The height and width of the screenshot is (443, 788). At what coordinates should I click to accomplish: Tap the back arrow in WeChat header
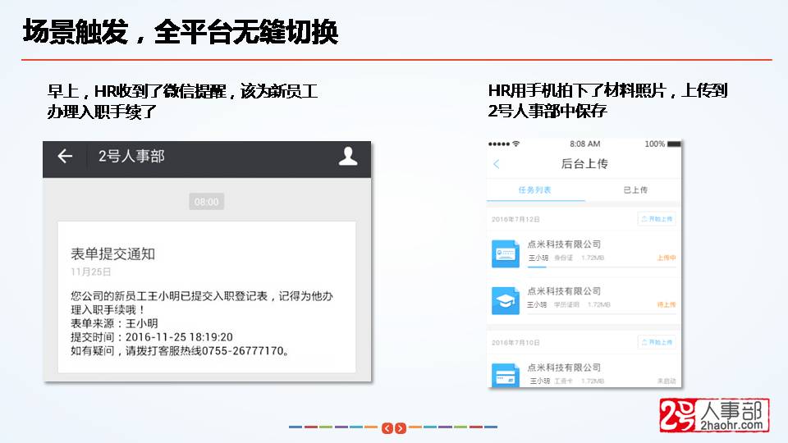pyautogui.click(x=65, y=157)
